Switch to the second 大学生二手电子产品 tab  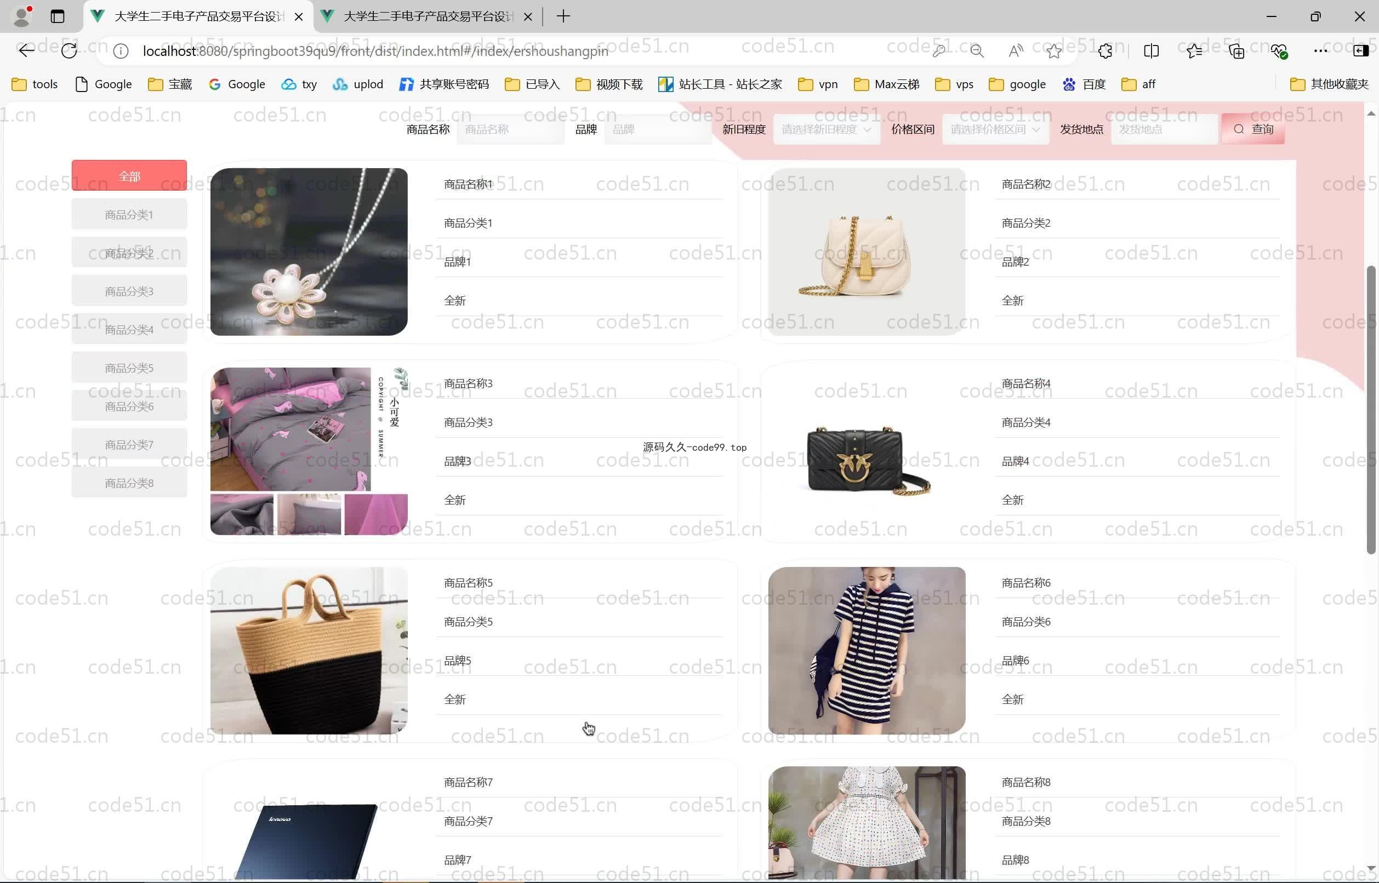428,16
